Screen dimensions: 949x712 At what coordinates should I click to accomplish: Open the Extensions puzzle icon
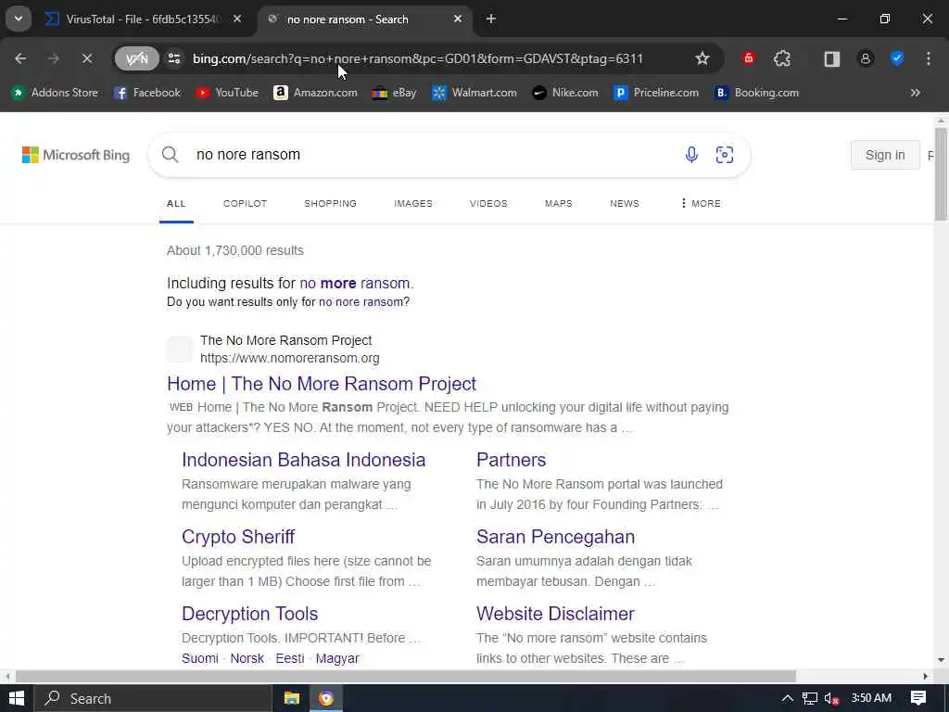pyautogui.click(x=782, y=58)
